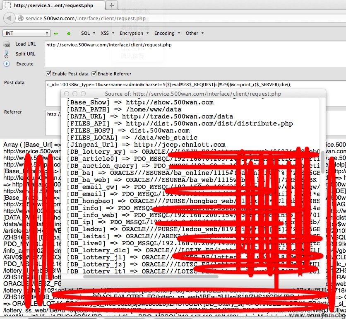The image size is (346, 319).
Task: Click into the HackBar URL text area
Action: pyautogui.click(x=195, y=54)
